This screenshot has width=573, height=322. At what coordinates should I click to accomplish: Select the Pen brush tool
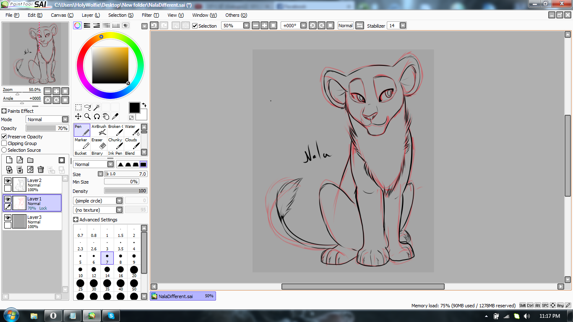[82, 130]
